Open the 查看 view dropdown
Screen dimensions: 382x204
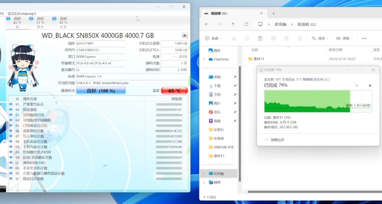tap(344, 39)
